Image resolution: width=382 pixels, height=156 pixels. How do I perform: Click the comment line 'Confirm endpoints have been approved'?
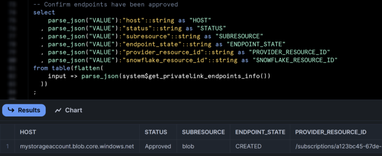click(106, 4)
